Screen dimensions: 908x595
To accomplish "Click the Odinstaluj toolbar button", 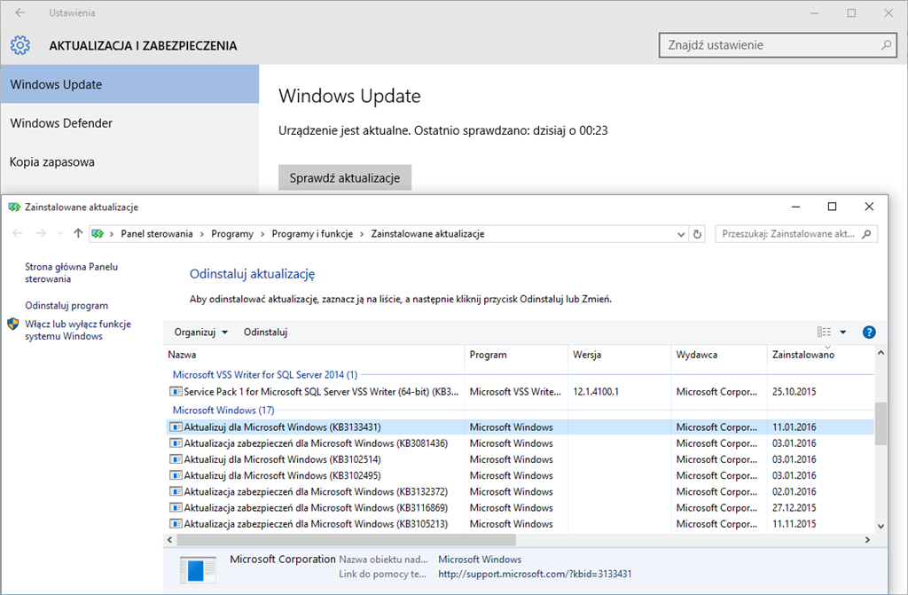I will coord(265,332).
